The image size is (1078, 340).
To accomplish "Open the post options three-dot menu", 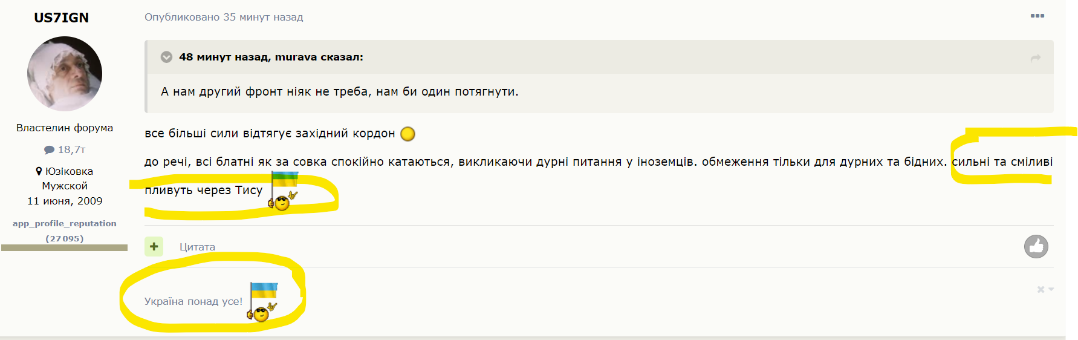I will pyautogui.click(x=1037, y=16).
